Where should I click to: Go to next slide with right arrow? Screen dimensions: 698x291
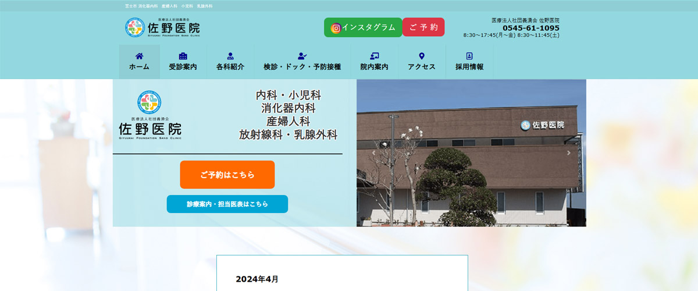pyautogui.click(x=569, y=153)
